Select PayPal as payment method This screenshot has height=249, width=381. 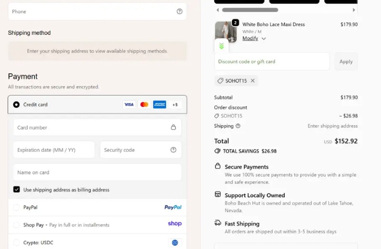(x=16, y=207)
